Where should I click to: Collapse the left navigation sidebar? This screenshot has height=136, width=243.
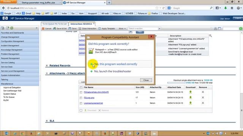click(36, 28)
